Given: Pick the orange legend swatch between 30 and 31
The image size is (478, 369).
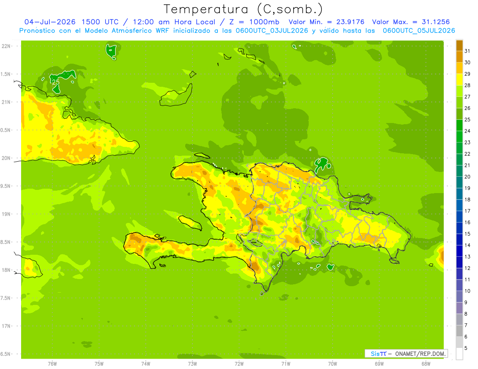Looking at the screenshot, I should click(x=459, y=57).
